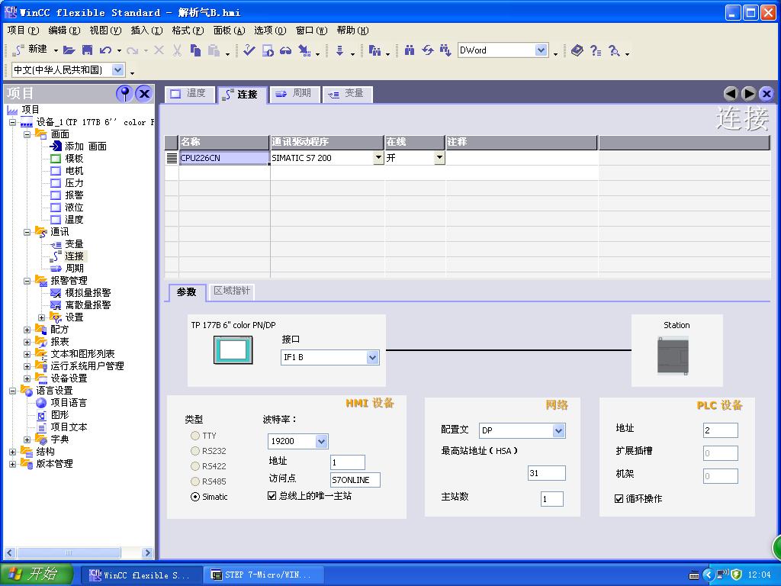Expand the 结构 node in tree
Image resolution: width=781 pixels, height=586 pixels.
[13, 452]
